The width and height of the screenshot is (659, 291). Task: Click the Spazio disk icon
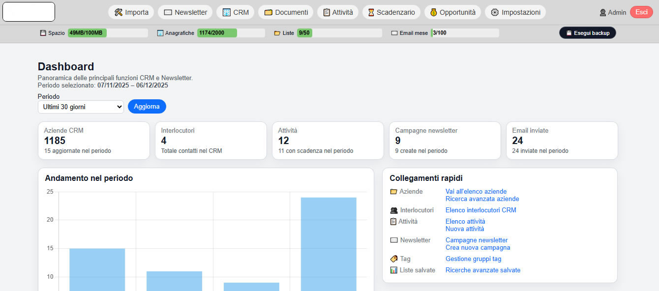tap(43, 33)
